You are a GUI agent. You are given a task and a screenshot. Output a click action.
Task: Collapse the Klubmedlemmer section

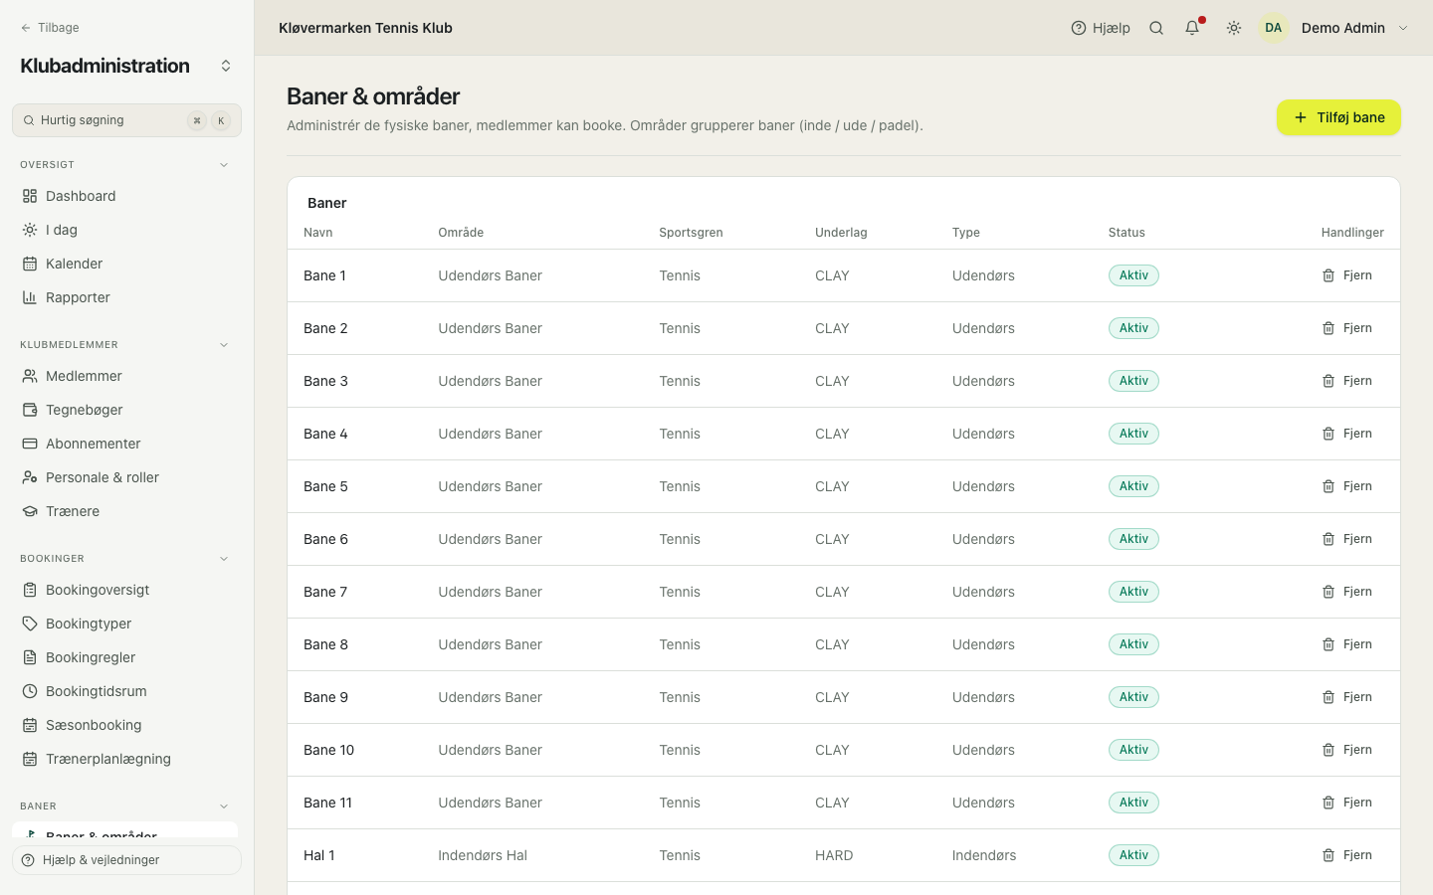(x=224, y=345)
